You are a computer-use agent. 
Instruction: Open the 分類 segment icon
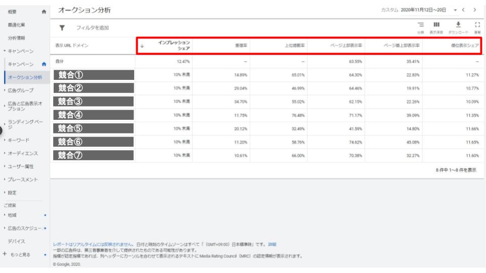pyautogui.click(x=420, y=24)
